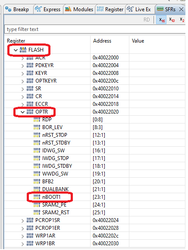Expand the PDKEYR register
The width and height of the screenshot is (188, 250).
click(x=22, y=66)
